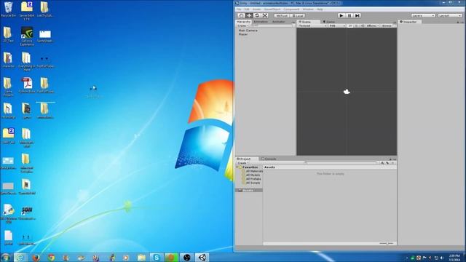The height and width of the screenshot is (262, 466).
Task: Click the PDF file on the desktop
Action: coord(27,85)
